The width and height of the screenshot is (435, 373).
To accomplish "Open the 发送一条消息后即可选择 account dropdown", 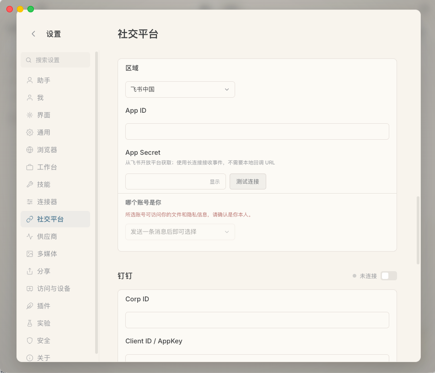I will coord(180,232).
